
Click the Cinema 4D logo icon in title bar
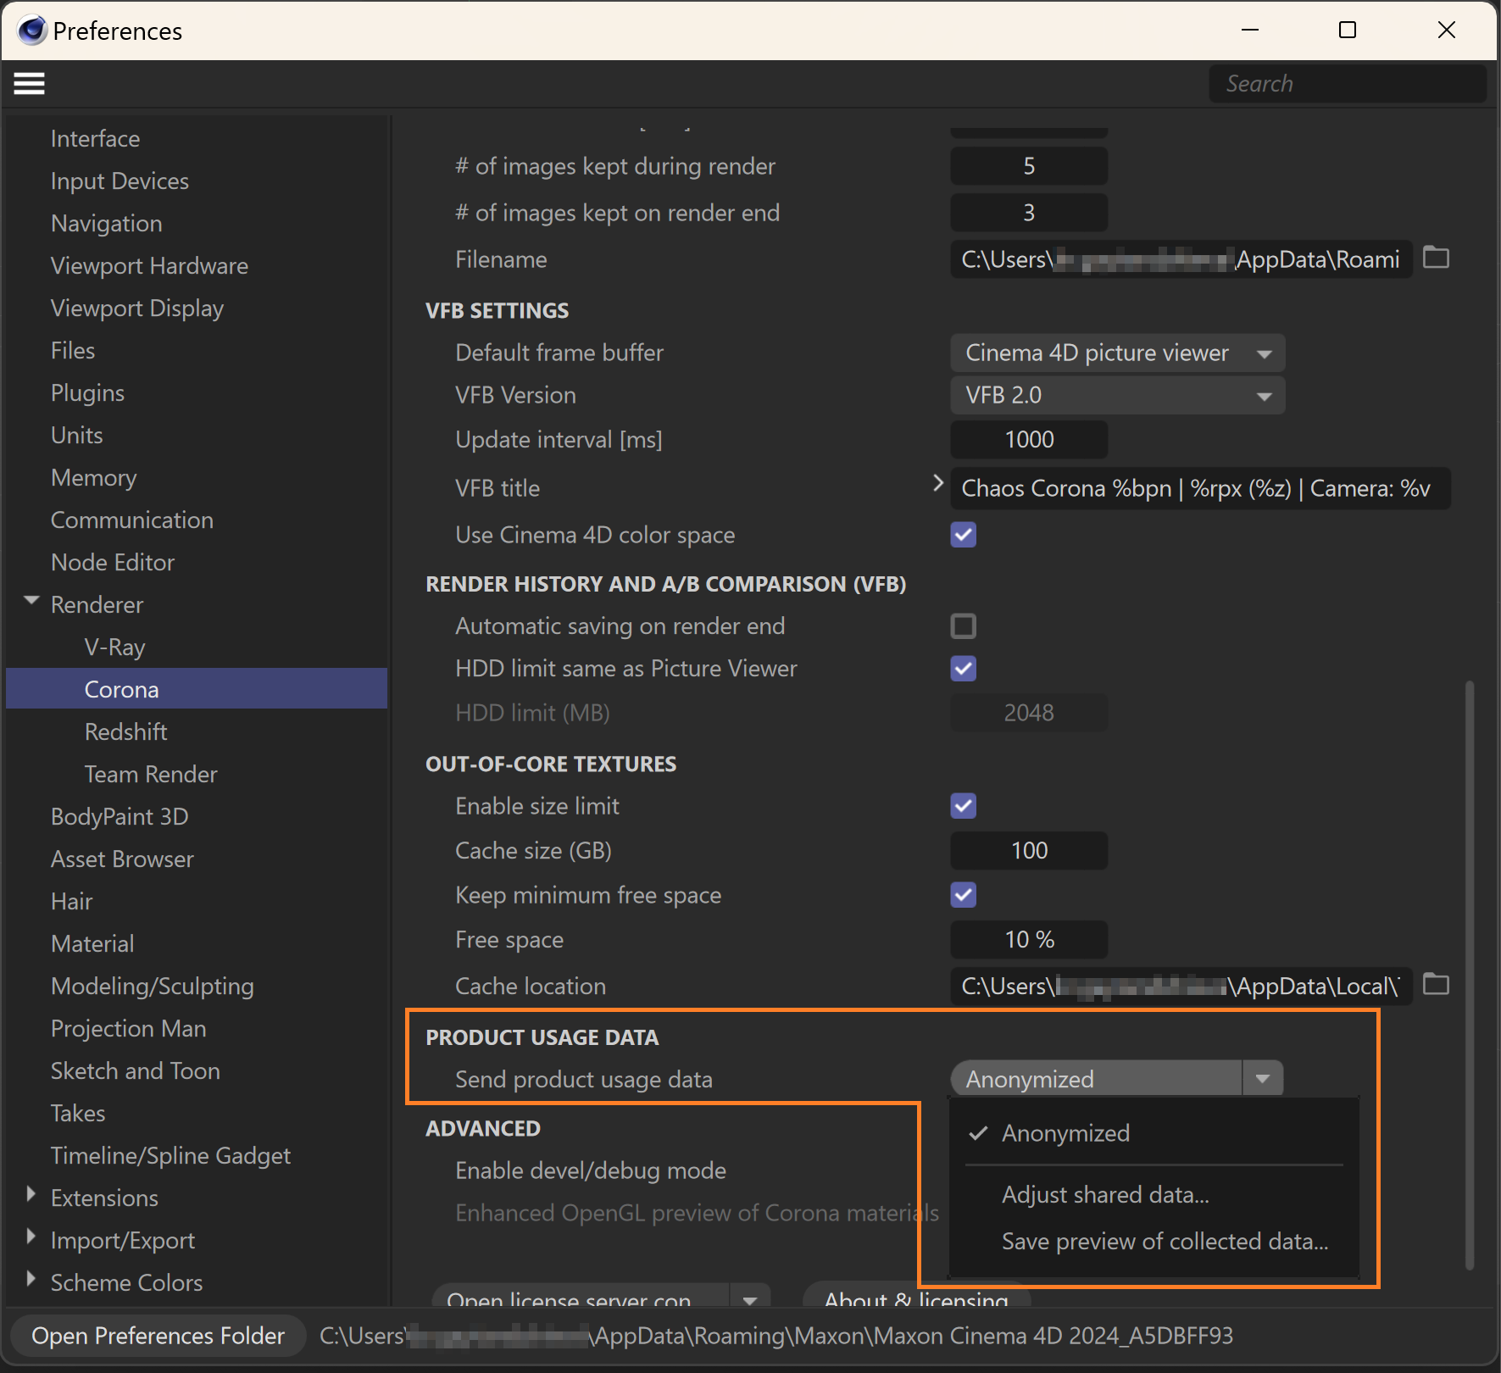[x=32, y=31]
